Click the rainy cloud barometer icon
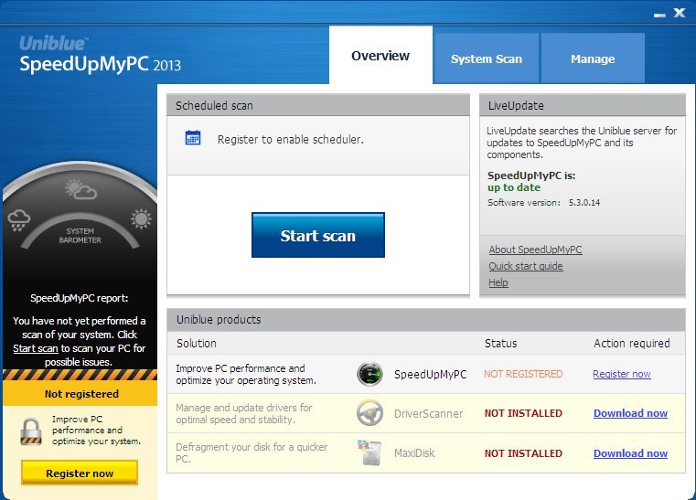 click(x=18, y=220)
